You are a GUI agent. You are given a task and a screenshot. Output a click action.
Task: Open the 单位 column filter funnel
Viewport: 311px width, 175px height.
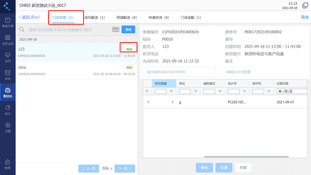pyautogui.click(x=195, y=91)
